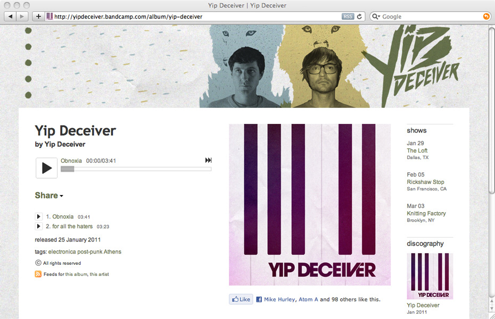Click the audio player progress bar
Viewport: 495px width, 319px height.
pyautogui.click(x=136, y=169)
